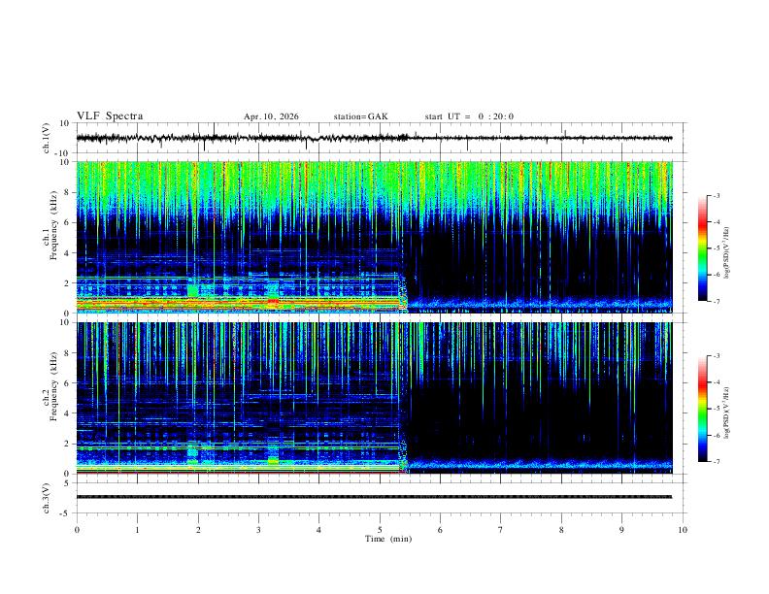
Task: Click tick label "5" on the Time axis
Action: (x=380, y=530)
